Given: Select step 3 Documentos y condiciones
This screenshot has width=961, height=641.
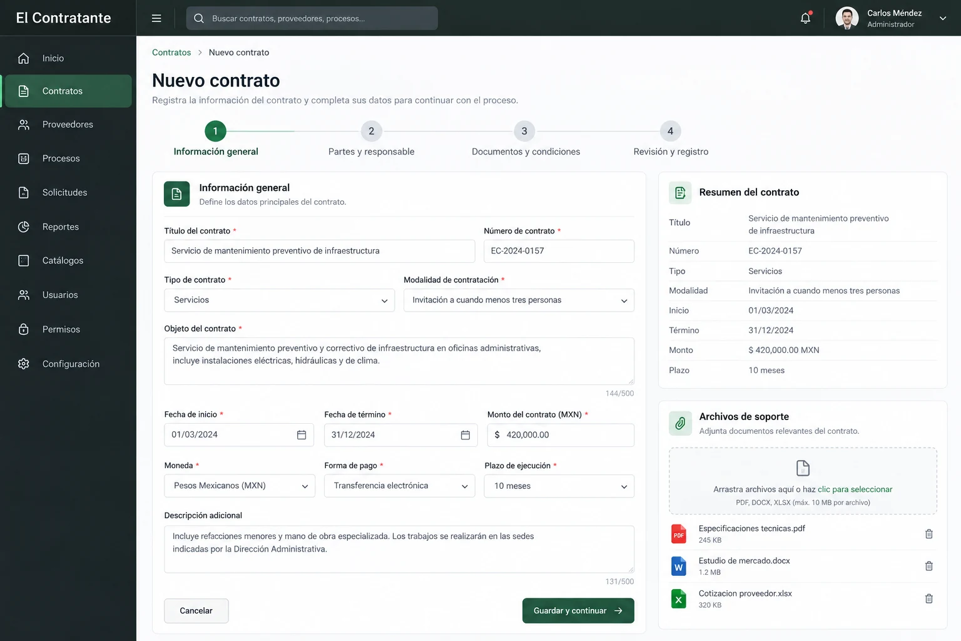Looking at the screenshot, I should point(526,139).
